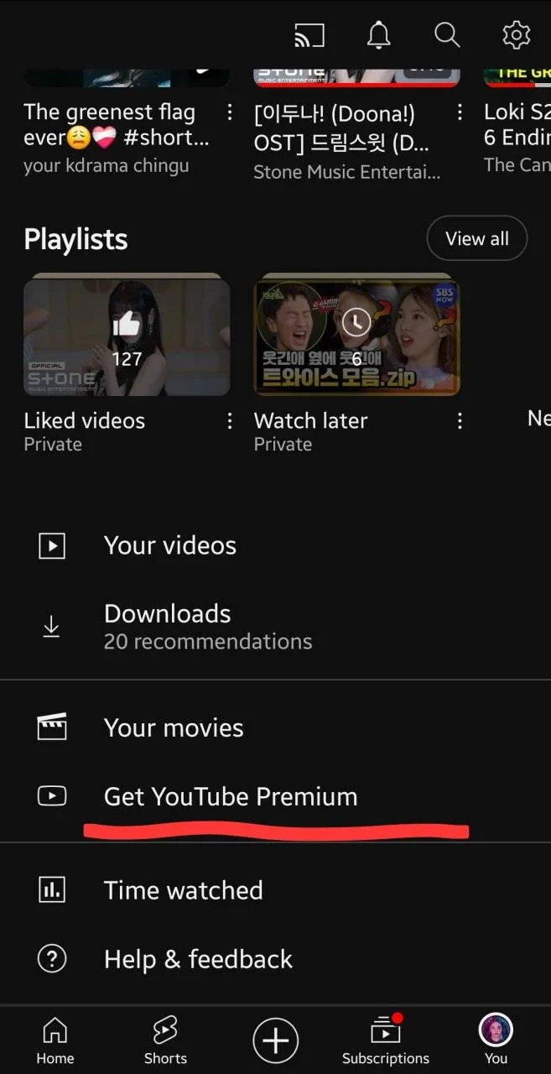551x1074 pixels.
Task: Tap 'Watch later' playlist title
Action: click(311, 420)
